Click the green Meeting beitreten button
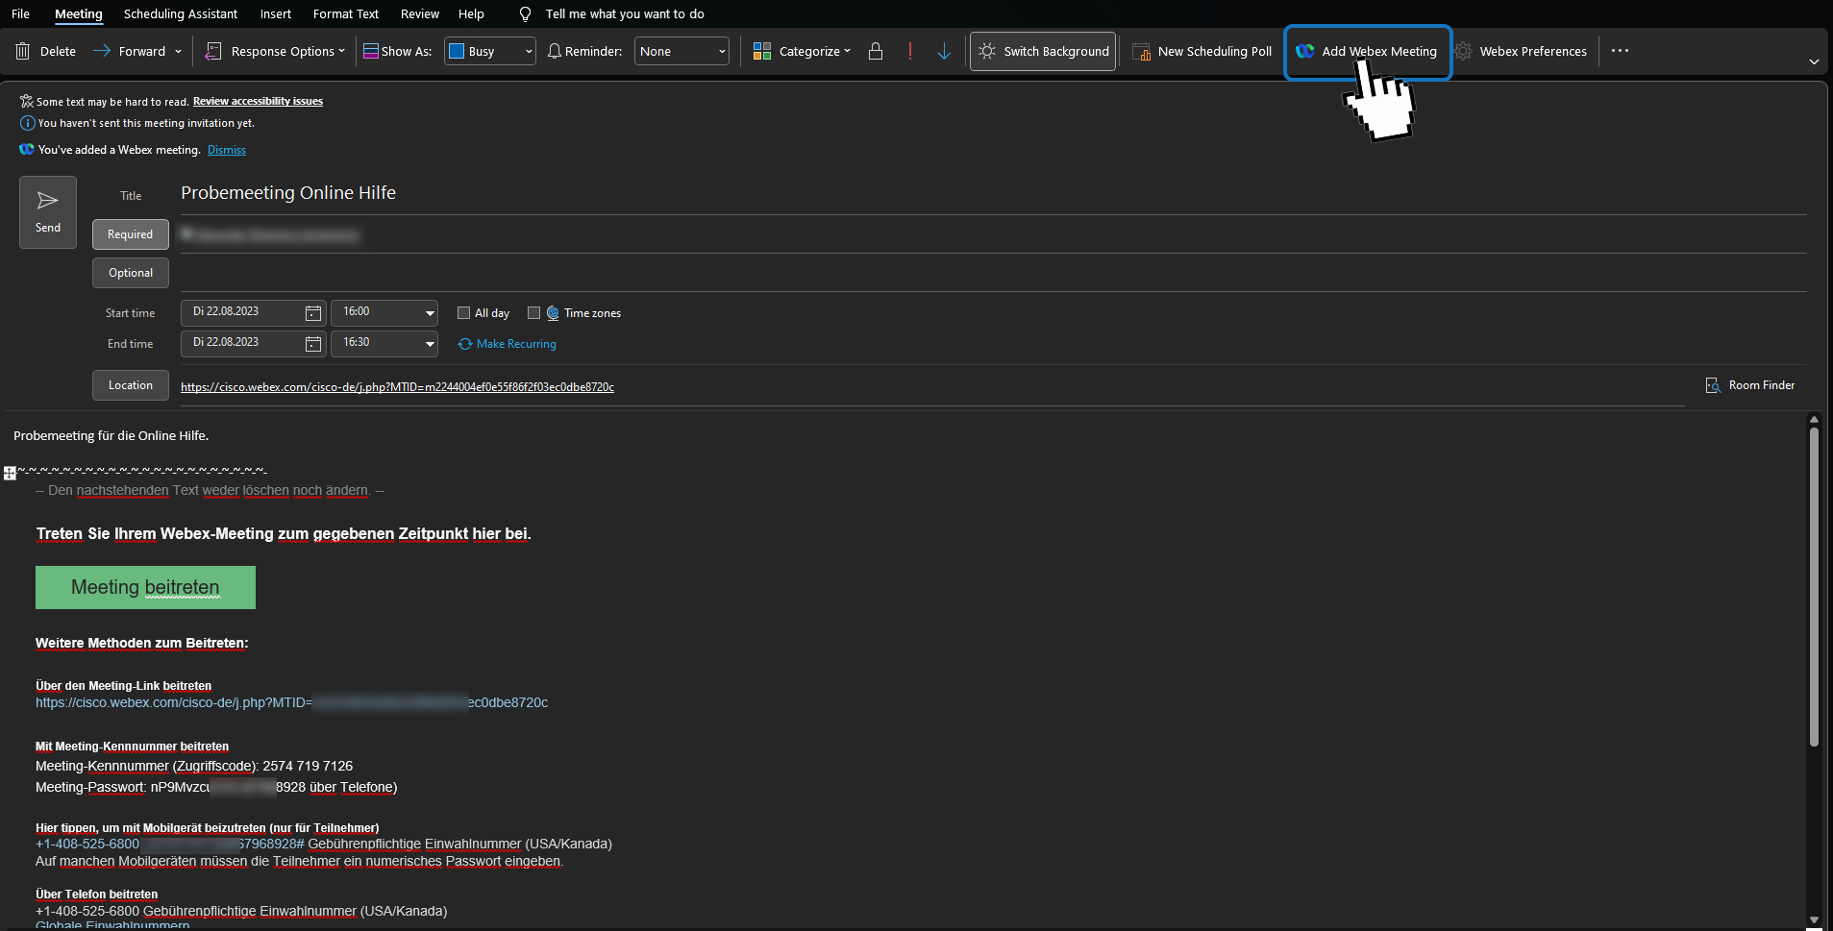This screenshot has height=931, width=1833. click(x=145, y=587)
